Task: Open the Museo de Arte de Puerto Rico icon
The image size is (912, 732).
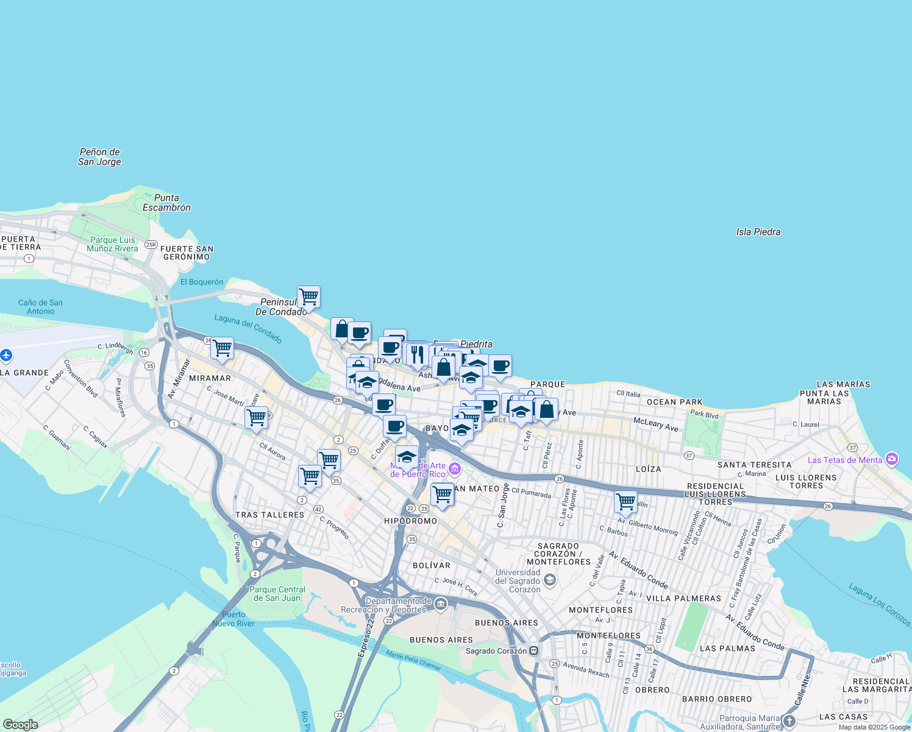Action: [x=454, y=469]
